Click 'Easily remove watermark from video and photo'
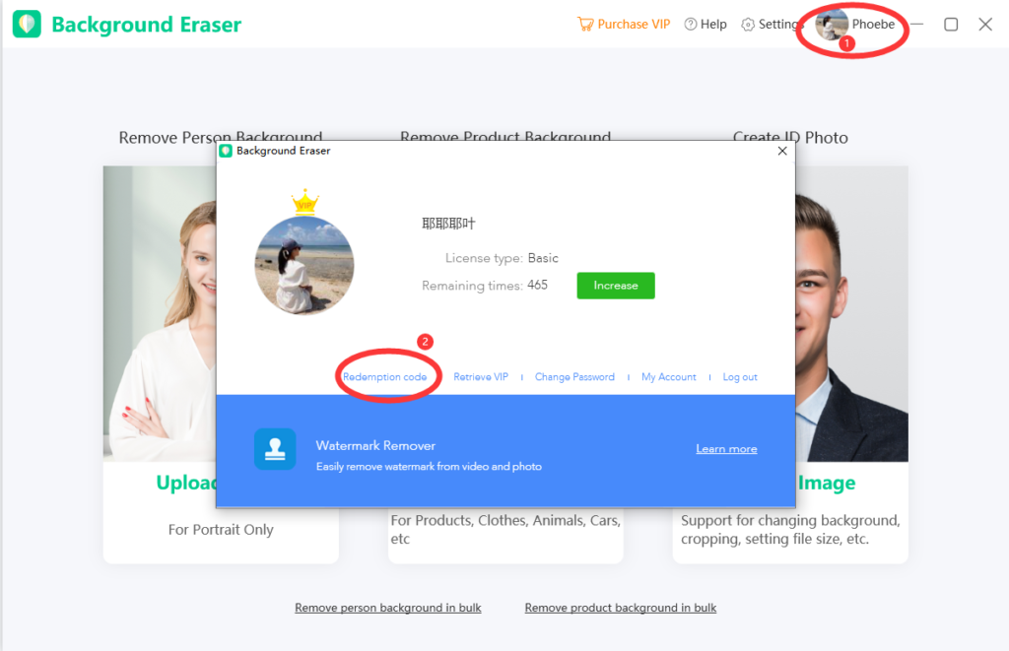This screenshot has height=651, width=1009. click(x=429, y=467)
